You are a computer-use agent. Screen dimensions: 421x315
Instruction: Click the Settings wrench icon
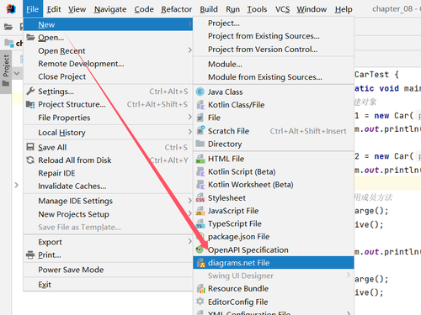click(x=30, y=91)
